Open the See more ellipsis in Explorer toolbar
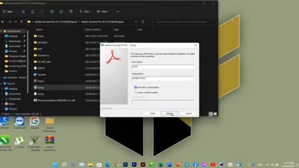This screenshot has height=168, width=299. 118,12
